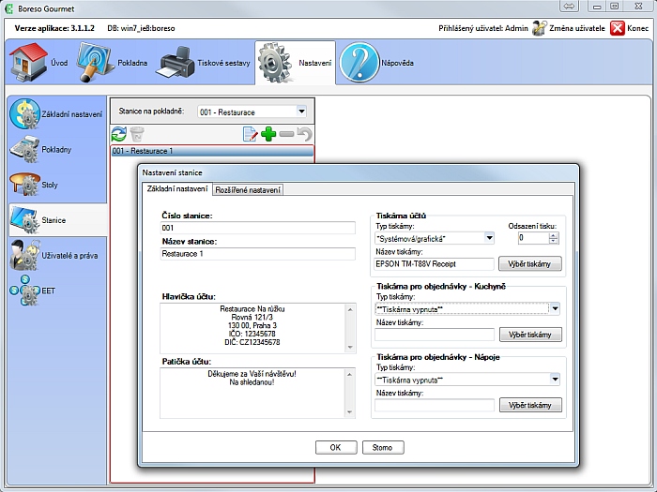Click Výběr tiskárny for receipt printer

click(529, 264)
